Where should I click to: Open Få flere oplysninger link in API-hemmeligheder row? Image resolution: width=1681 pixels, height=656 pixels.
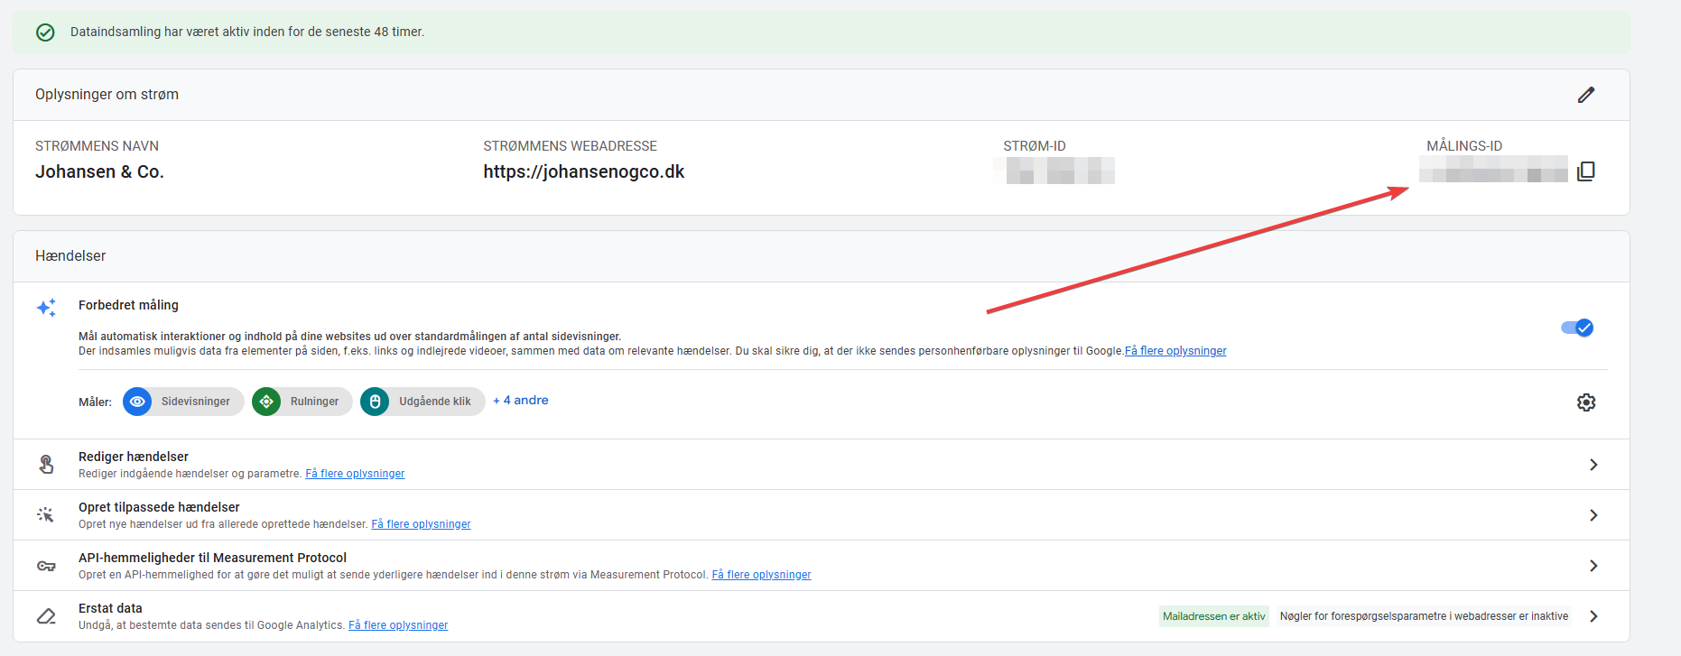(x=761, y=575)
